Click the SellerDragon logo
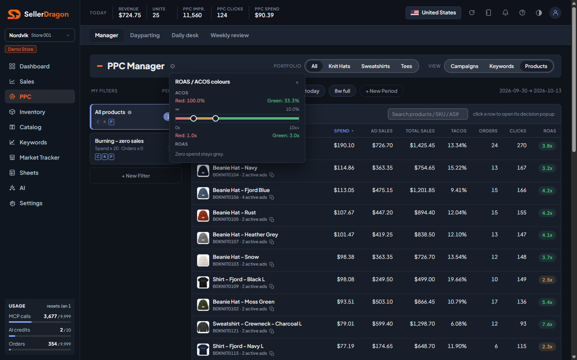The image size is (577, 360). point(38,14)
